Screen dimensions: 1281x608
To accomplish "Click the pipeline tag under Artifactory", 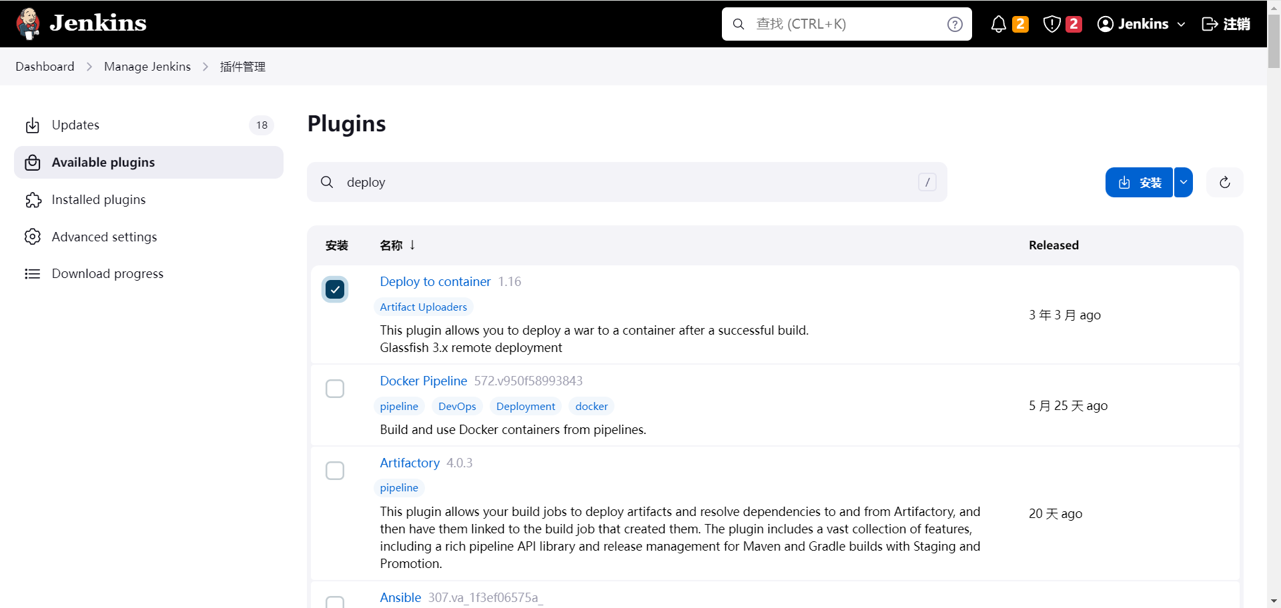I will (x=399, y=488).
